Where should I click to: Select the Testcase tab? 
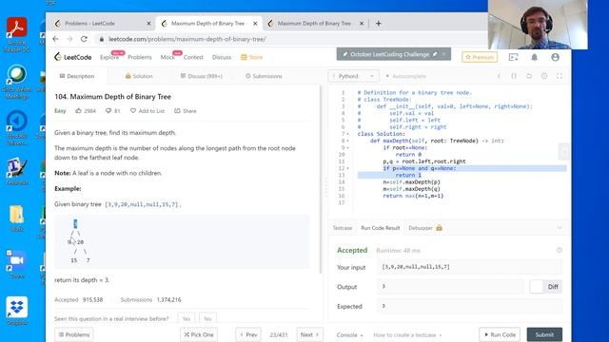coord(343,228)
